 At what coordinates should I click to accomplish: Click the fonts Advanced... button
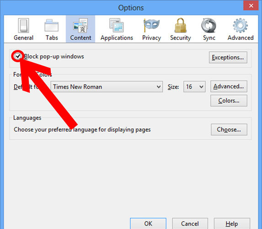(229, 86)
